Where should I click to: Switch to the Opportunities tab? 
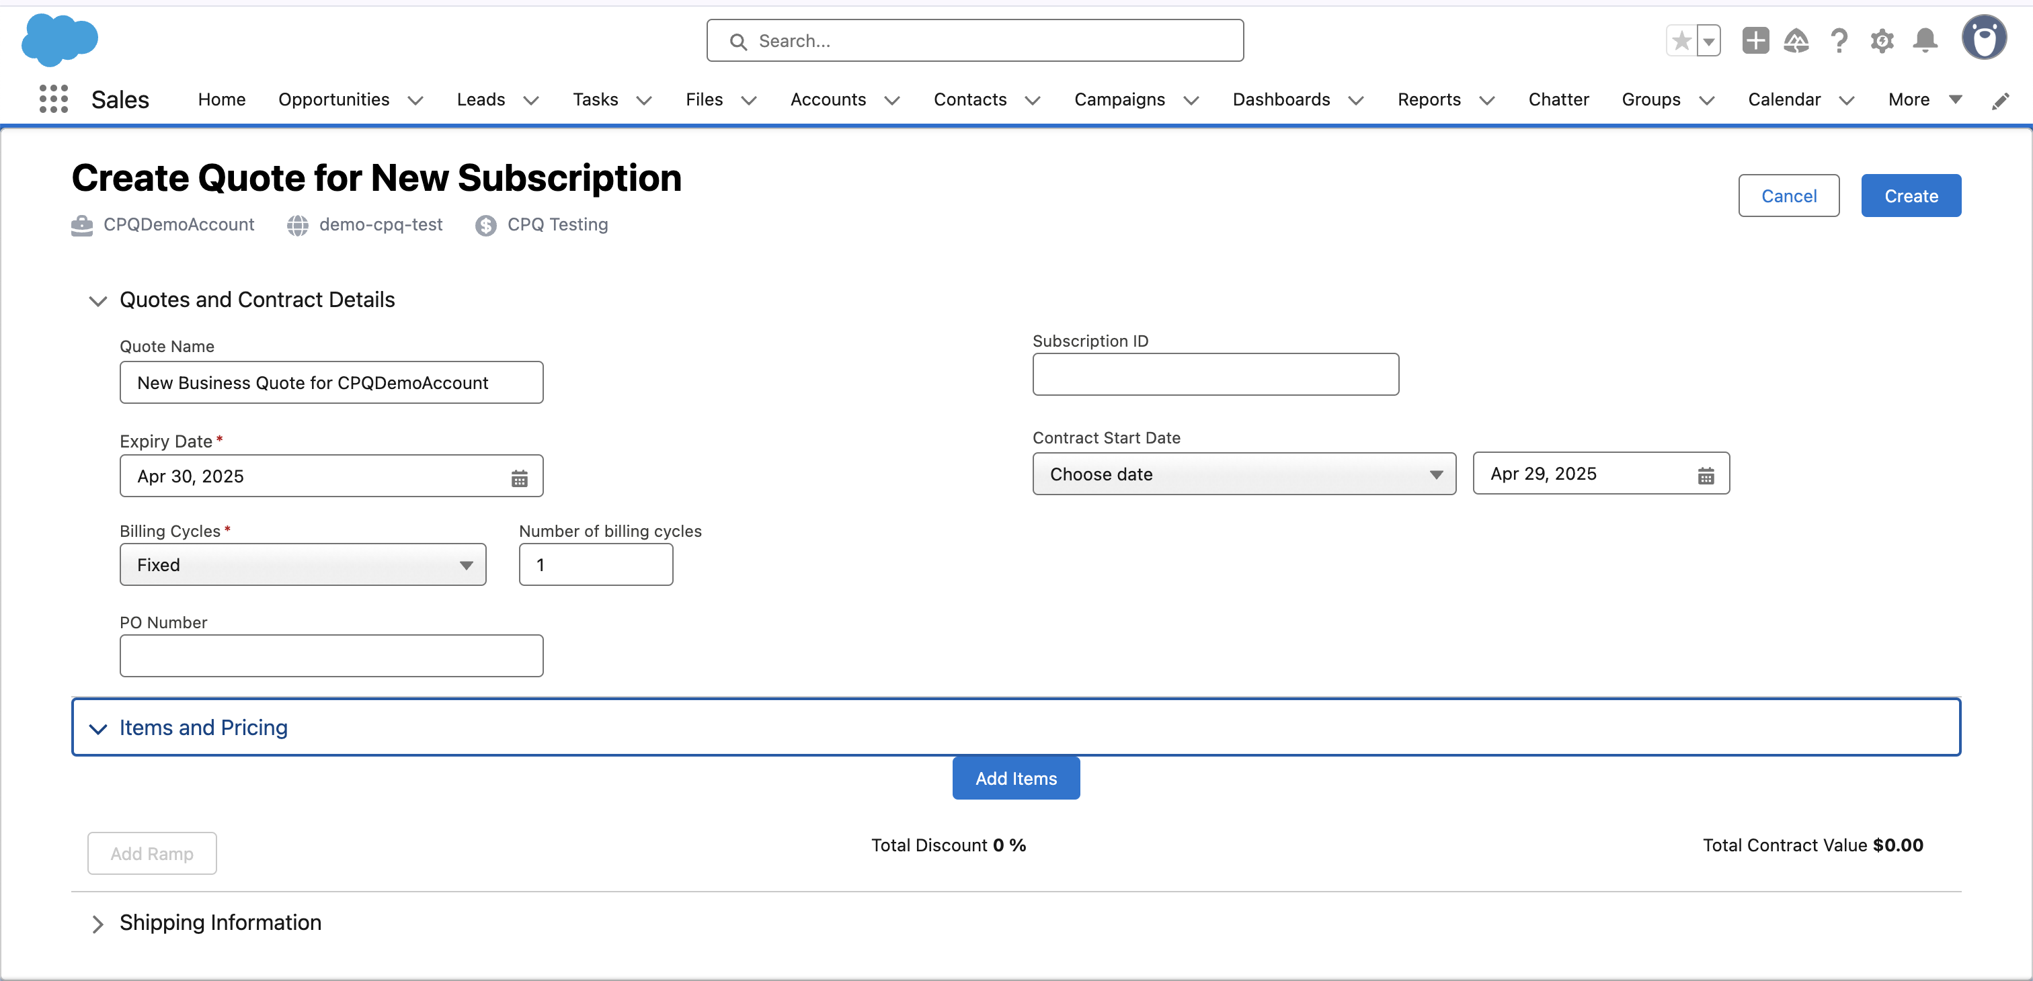[x=334, y=99]
